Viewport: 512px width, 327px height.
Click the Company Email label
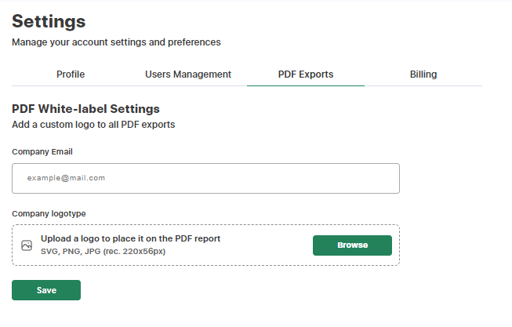coord(42,151)
